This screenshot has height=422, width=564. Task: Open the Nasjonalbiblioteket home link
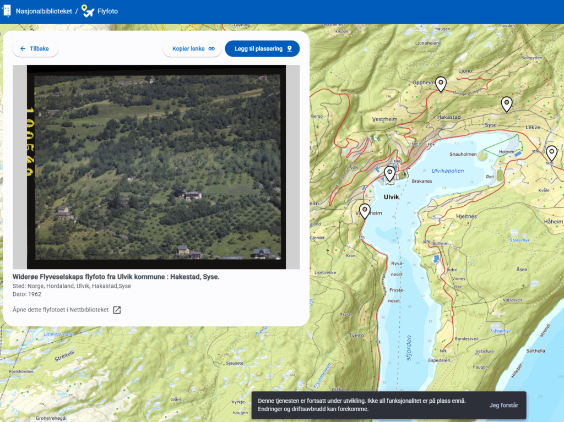(x=44, y=11)
